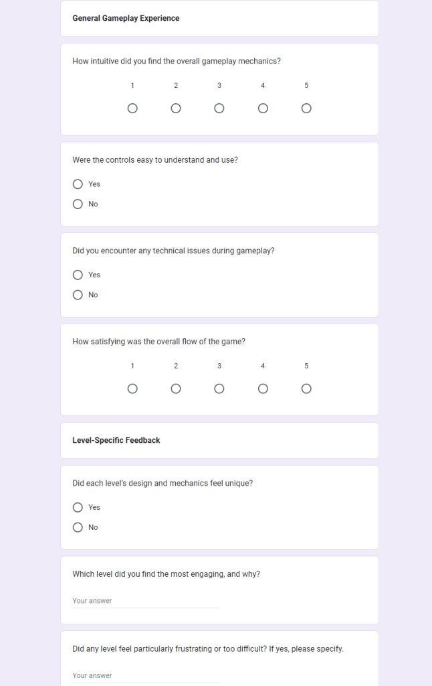The height and width of the screenshot is (686, 432).
Task: Select Yes for level design feeling unique
Action: click(78, 507)
